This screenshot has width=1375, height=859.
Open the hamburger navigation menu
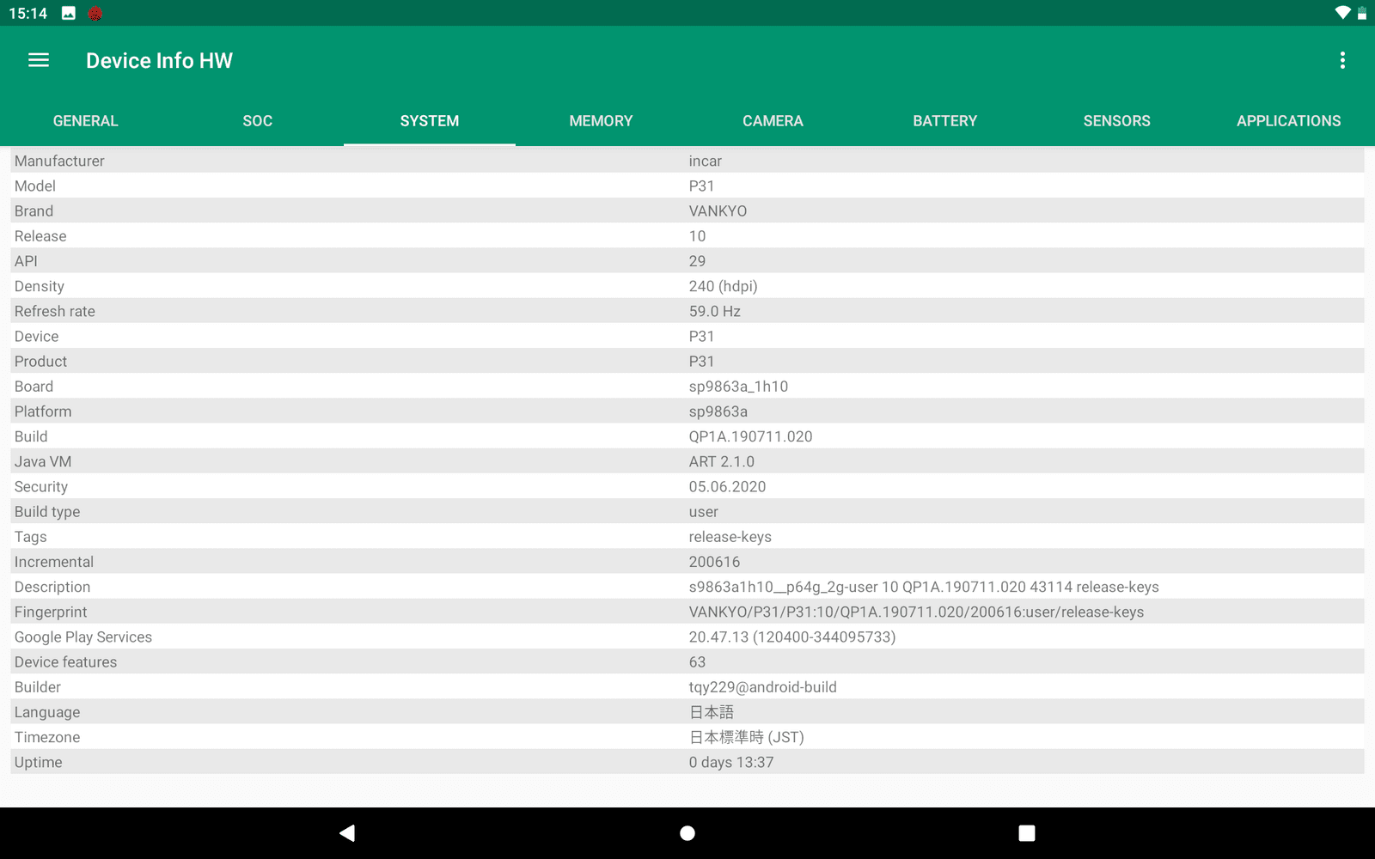point(39,60)
